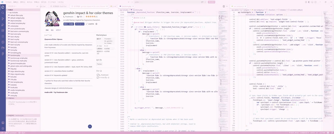Click the notifications bell in status bar

pyautogui.click(x=332, y=133)
